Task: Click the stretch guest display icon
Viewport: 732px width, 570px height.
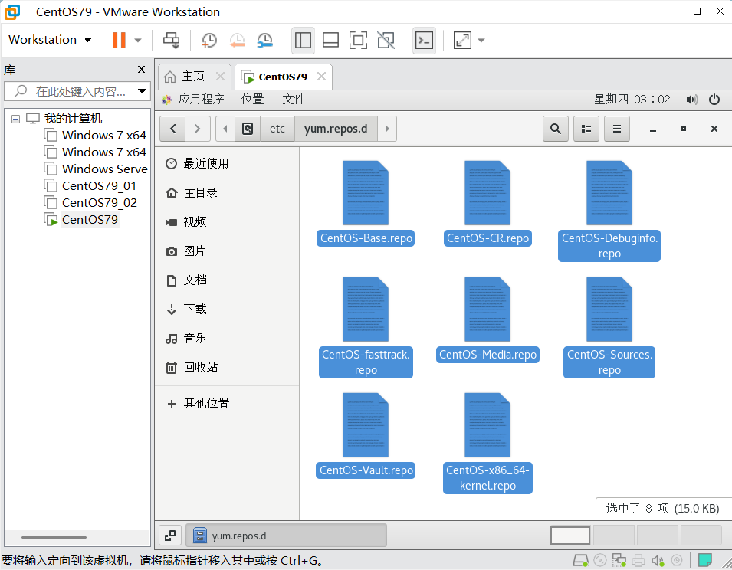Action: pyautogui.click(x=462, y=40)
